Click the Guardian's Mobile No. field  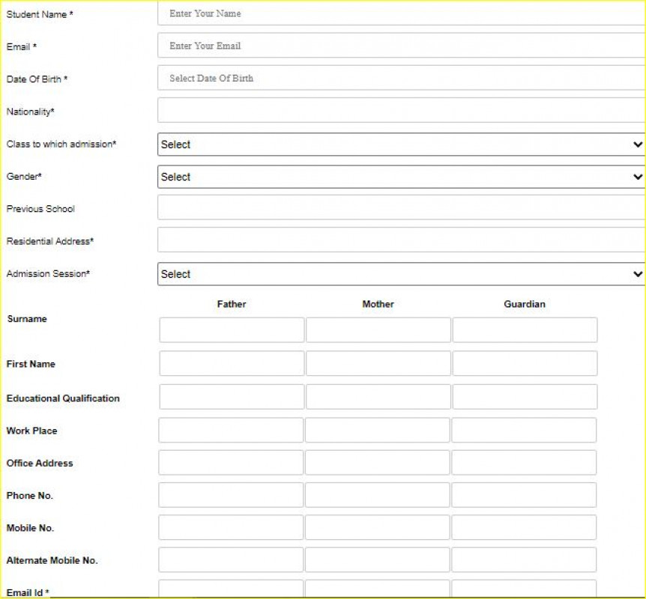[x=524, y=527]
